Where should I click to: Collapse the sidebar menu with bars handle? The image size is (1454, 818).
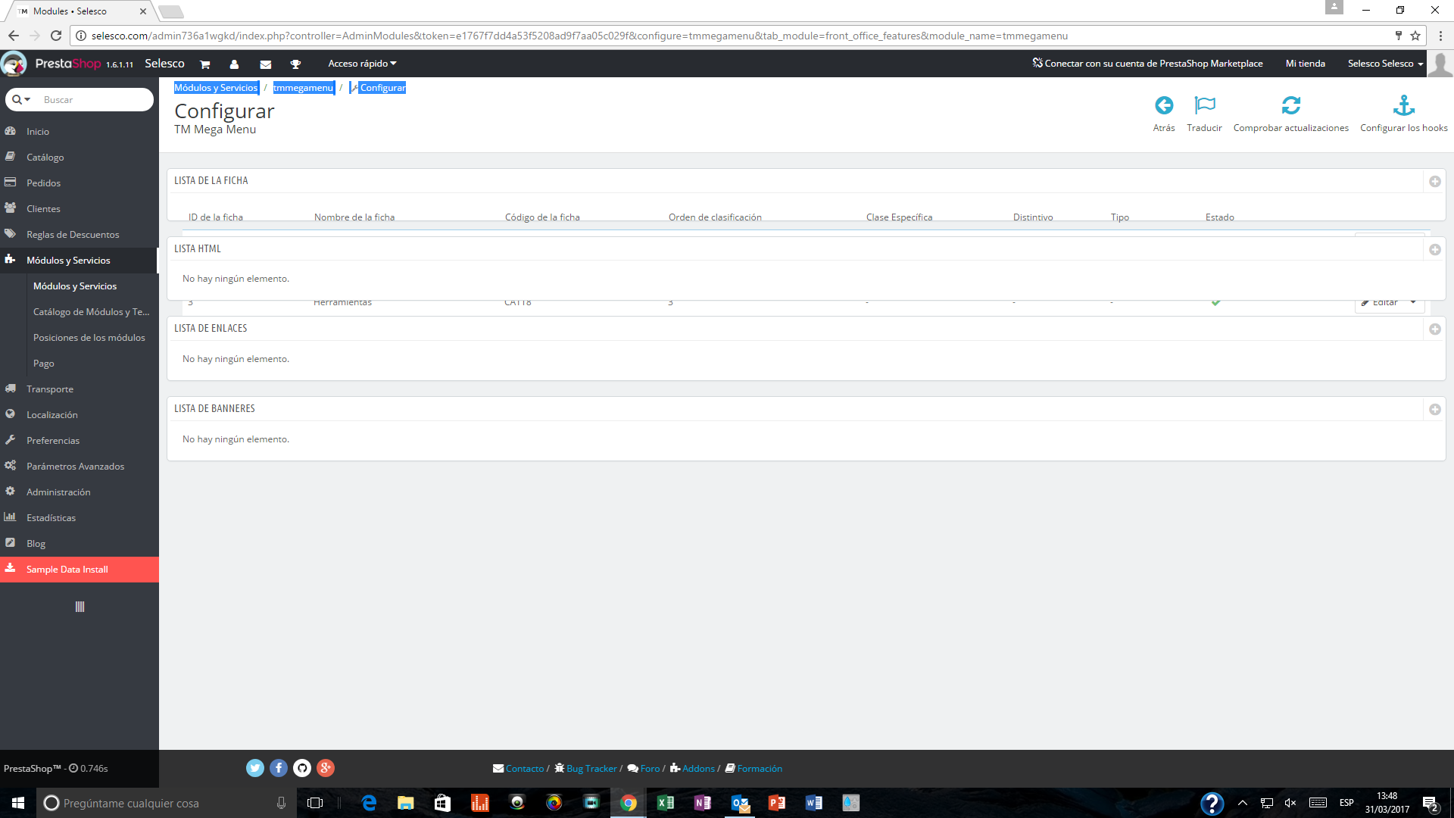(x=80, y=607)
